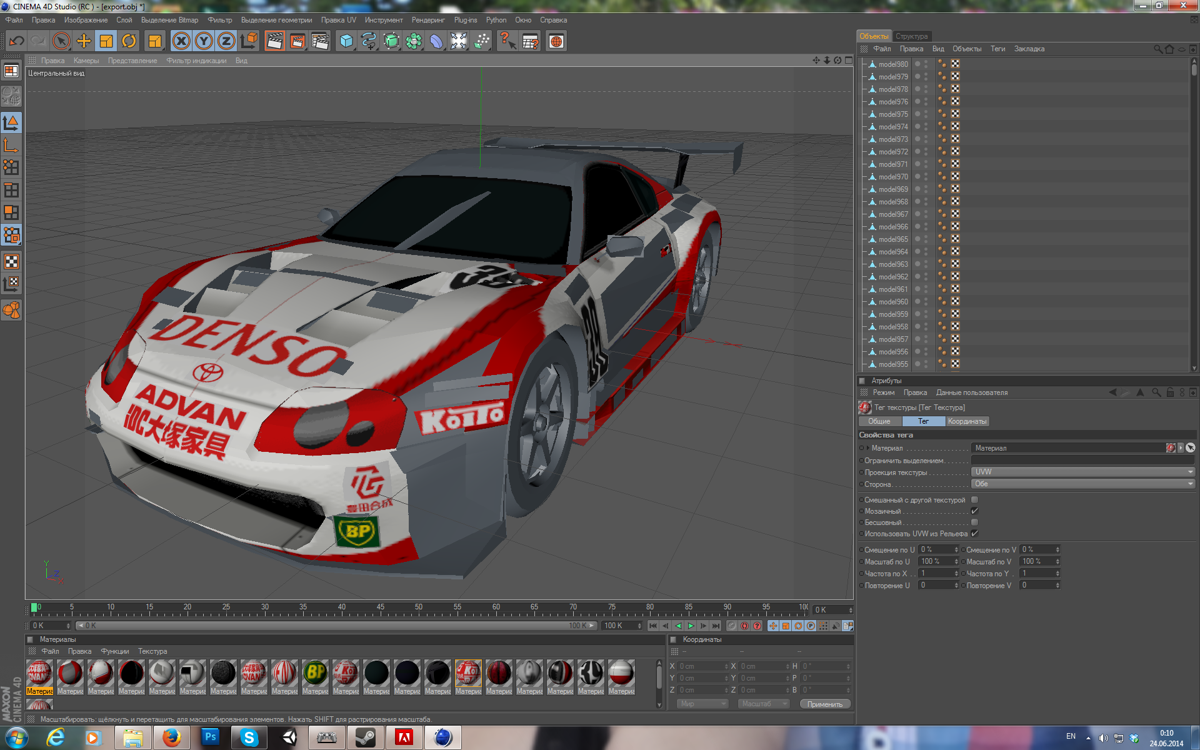The height and width of the screenshot is (750, 1200).
Task: Toggle the Бесшовный checkbox
Action: coord(974,522)
